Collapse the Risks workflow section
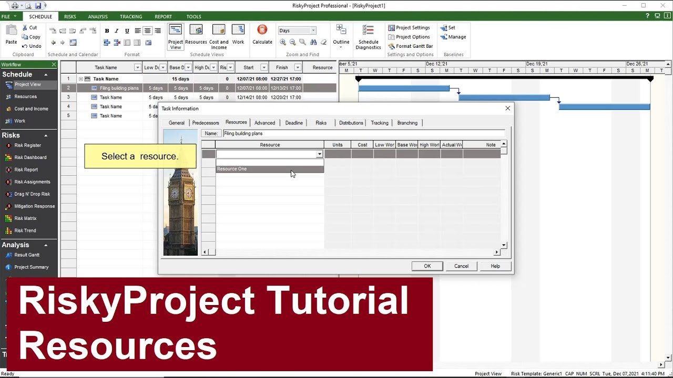The width and height of the screenshot is (673, 378). (46, 135)
